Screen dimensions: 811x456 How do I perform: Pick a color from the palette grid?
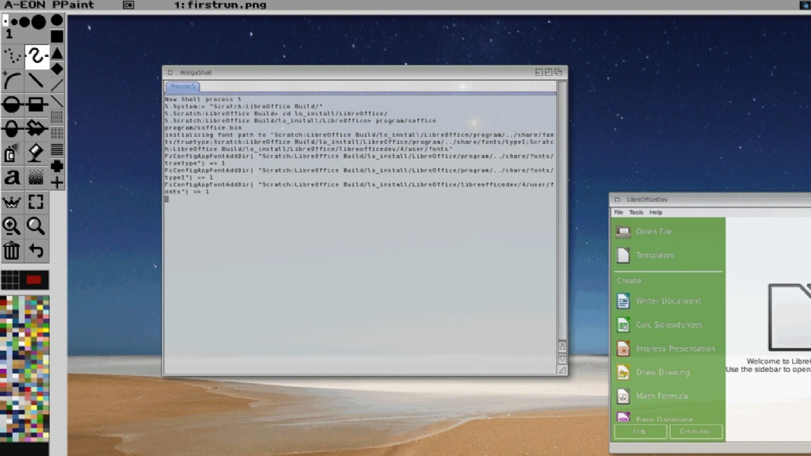[25, 368]
